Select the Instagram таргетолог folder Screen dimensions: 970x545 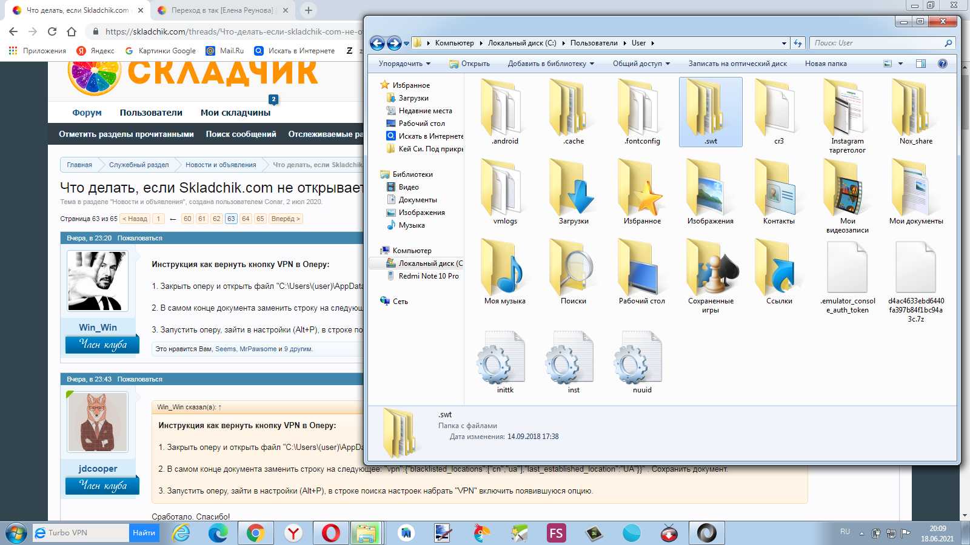coord(848,116)
